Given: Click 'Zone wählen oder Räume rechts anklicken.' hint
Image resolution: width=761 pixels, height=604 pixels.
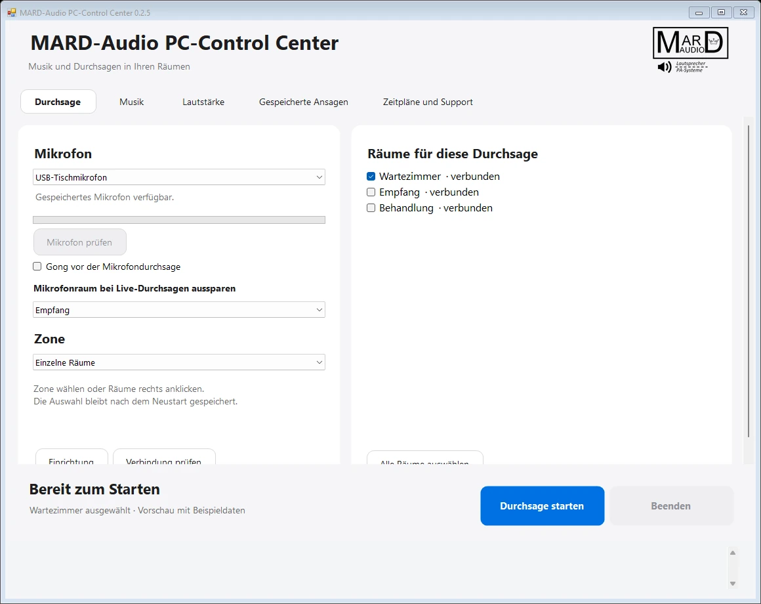Looking at the screenshot, I should [x=119, y=389].
